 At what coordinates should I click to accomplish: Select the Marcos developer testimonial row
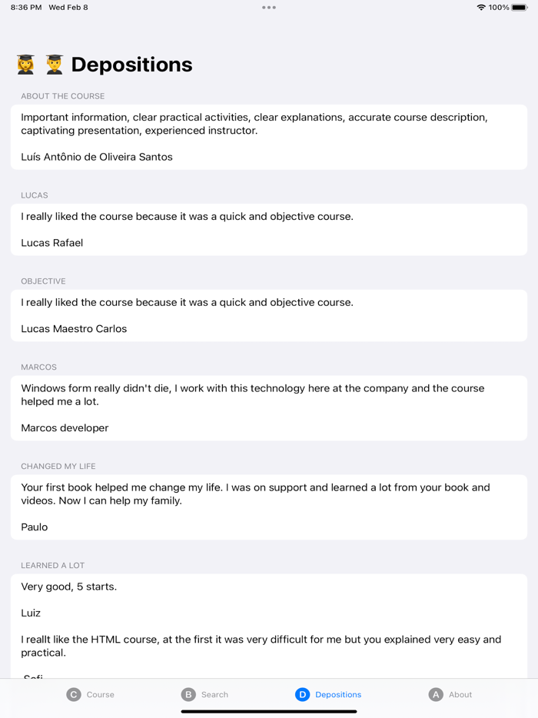click(65, 428)
